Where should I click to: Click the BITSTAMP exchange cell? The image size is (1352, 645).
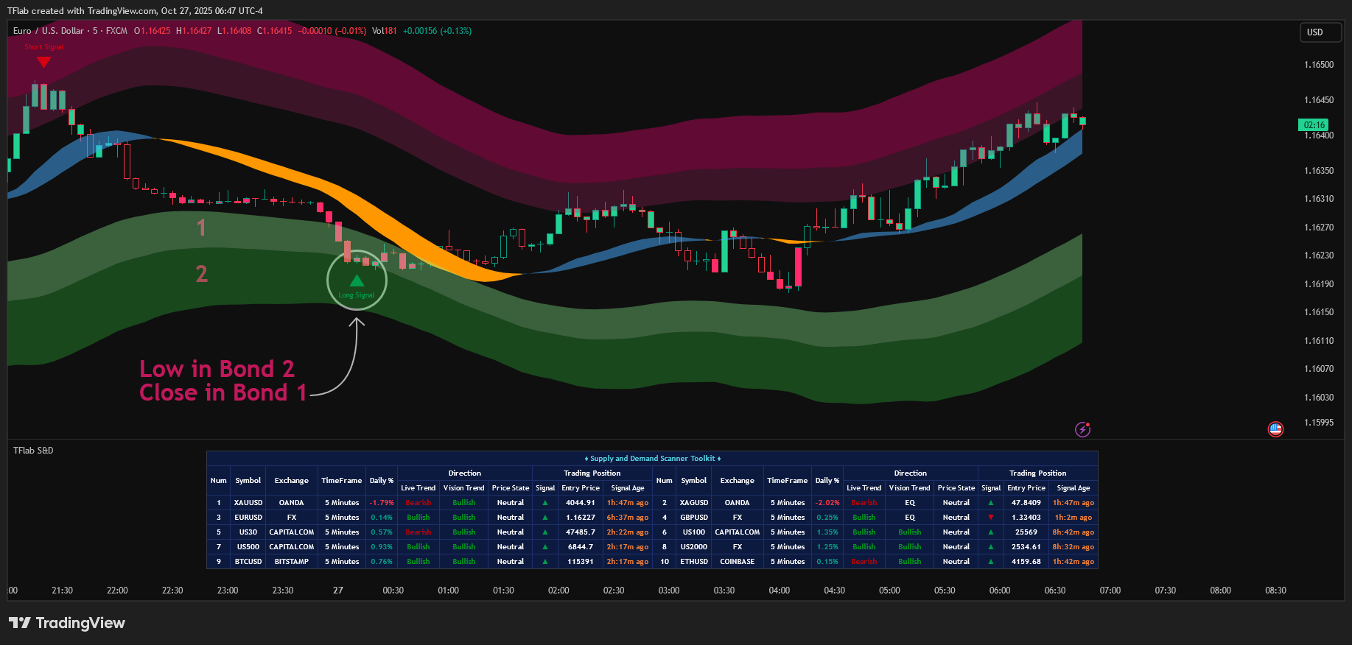pos(292,562)
